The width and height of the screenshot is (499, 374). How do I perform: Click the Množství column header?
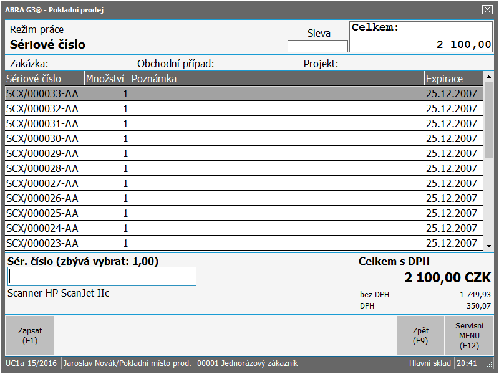click(107, 79)
